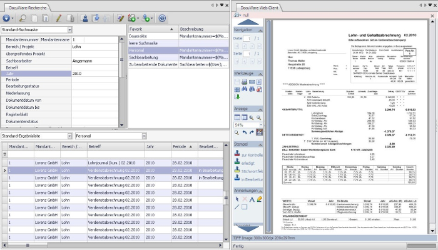The height and width of the screenshot is (250, 438).
Task: Click the Jahr field value 2010
Action: [x=95, y=74]
